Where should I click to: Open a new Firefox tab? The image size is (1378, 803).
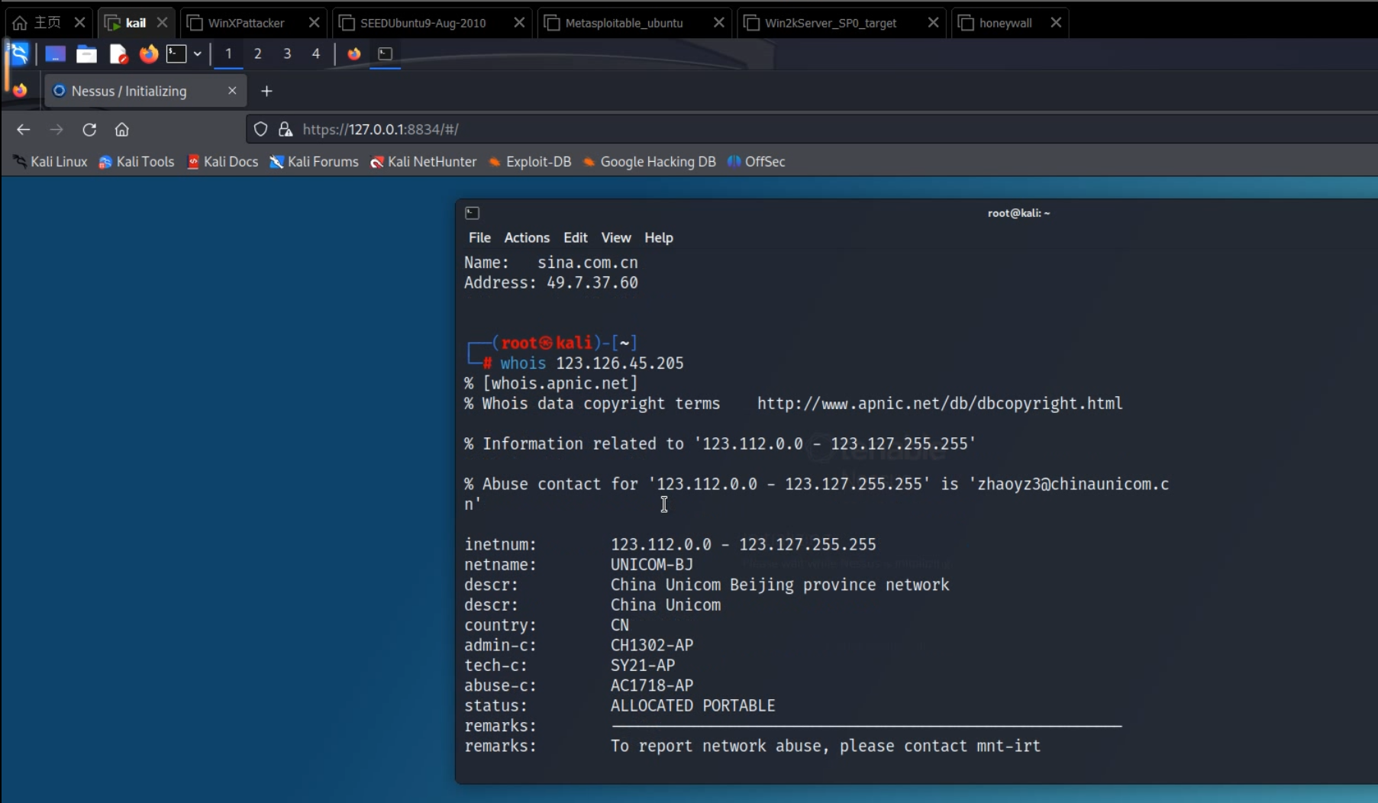click(x=266, y=91)
